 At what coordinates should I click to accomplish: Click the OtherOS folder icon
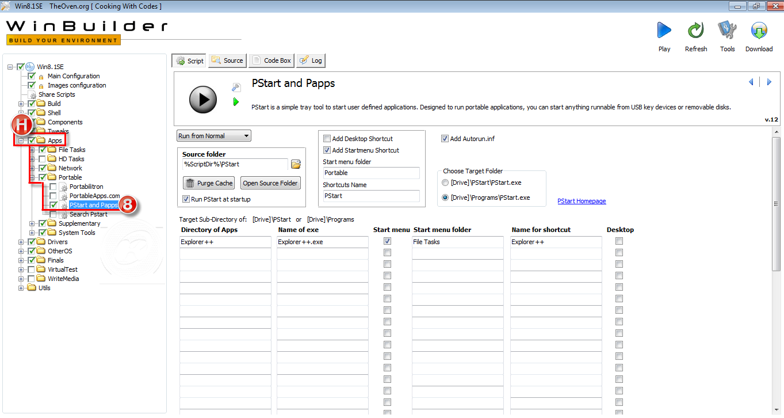point(41,251)
